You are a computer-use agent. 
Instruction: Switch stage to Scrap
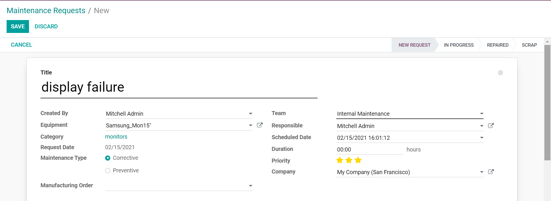529,45
